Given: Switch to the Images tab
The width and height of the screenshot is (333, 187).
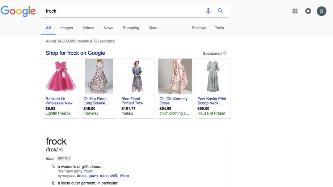Looking at the screenshot, I should pyautogui.click(x=67, y=28).
